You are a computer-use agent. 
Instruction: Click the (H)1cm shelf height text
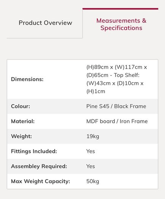pyautogui.click(x=96, y=91)
